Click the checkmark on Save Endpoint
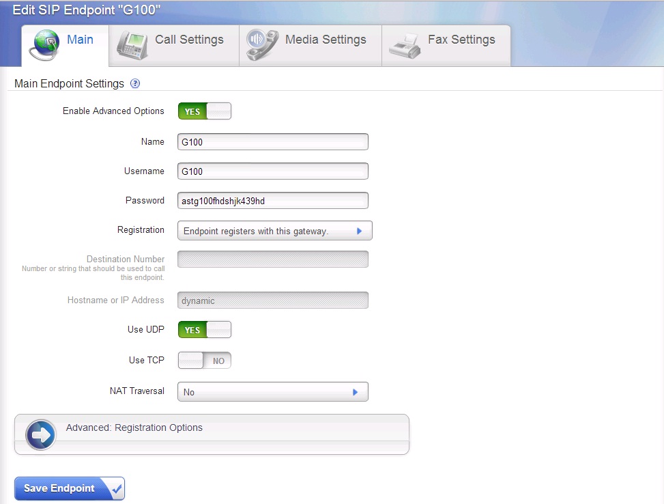The height and width of the screenshot is (504, 664). pos(115,488)
